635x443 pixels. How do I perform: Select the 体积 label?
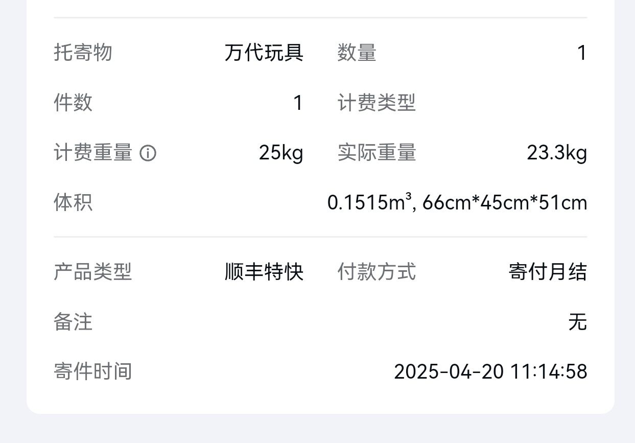(x=73, y=203)
